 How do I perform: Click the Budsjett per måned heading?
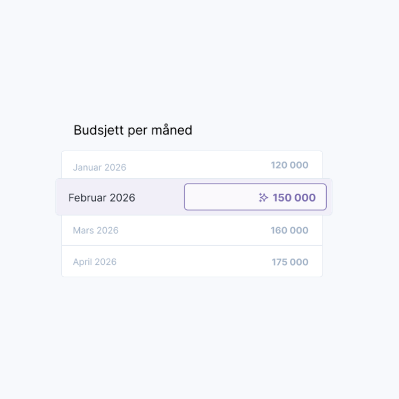point(133,130)
